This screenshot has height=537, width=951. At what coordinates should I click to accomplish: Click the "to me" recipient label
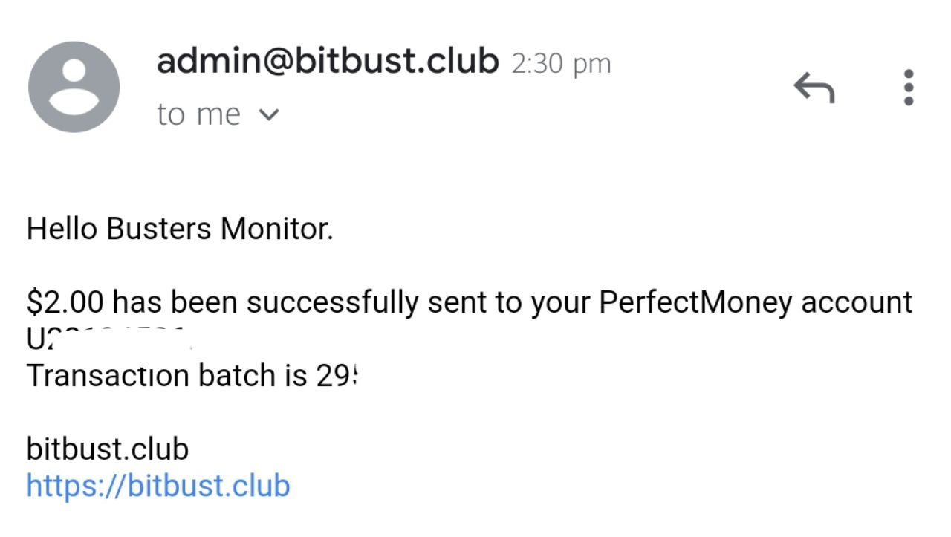[x=198, y=115]
